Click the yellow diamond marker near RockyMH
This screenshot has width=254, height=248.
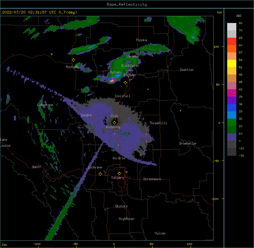point(73,60)
